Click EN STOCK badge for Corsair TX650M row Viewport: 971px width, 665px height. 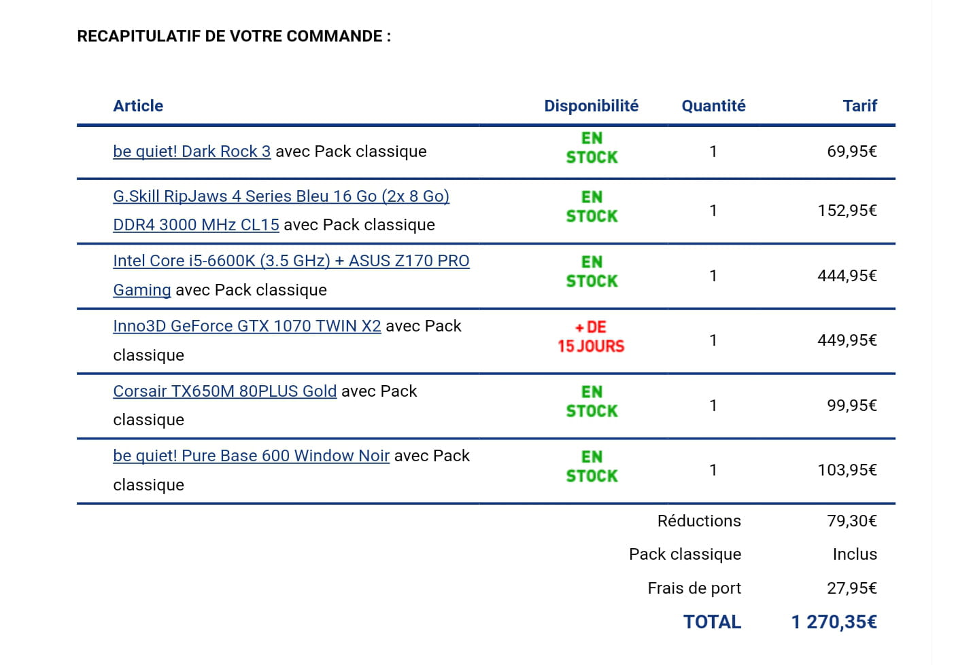(592, 402)
